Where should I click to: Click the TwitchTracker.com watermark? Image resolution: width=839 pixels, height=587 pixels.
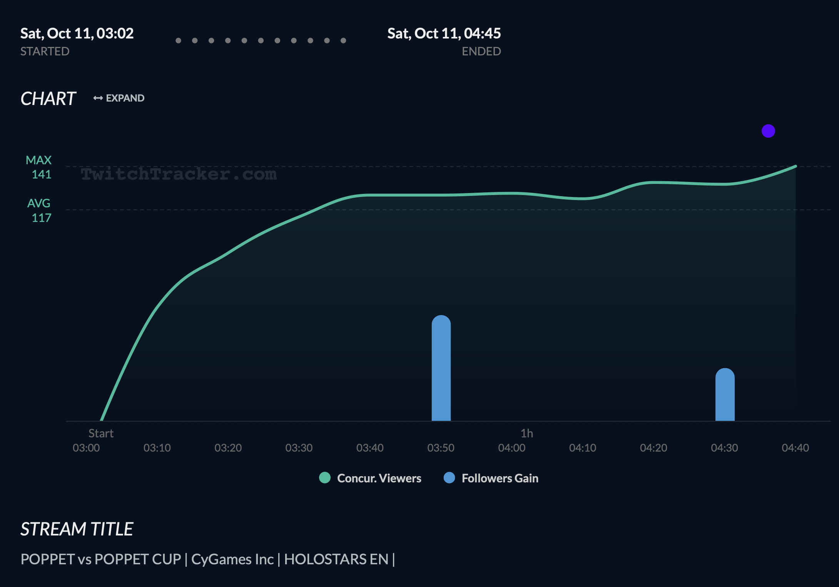pyautogui.click(x=178, y=174)
